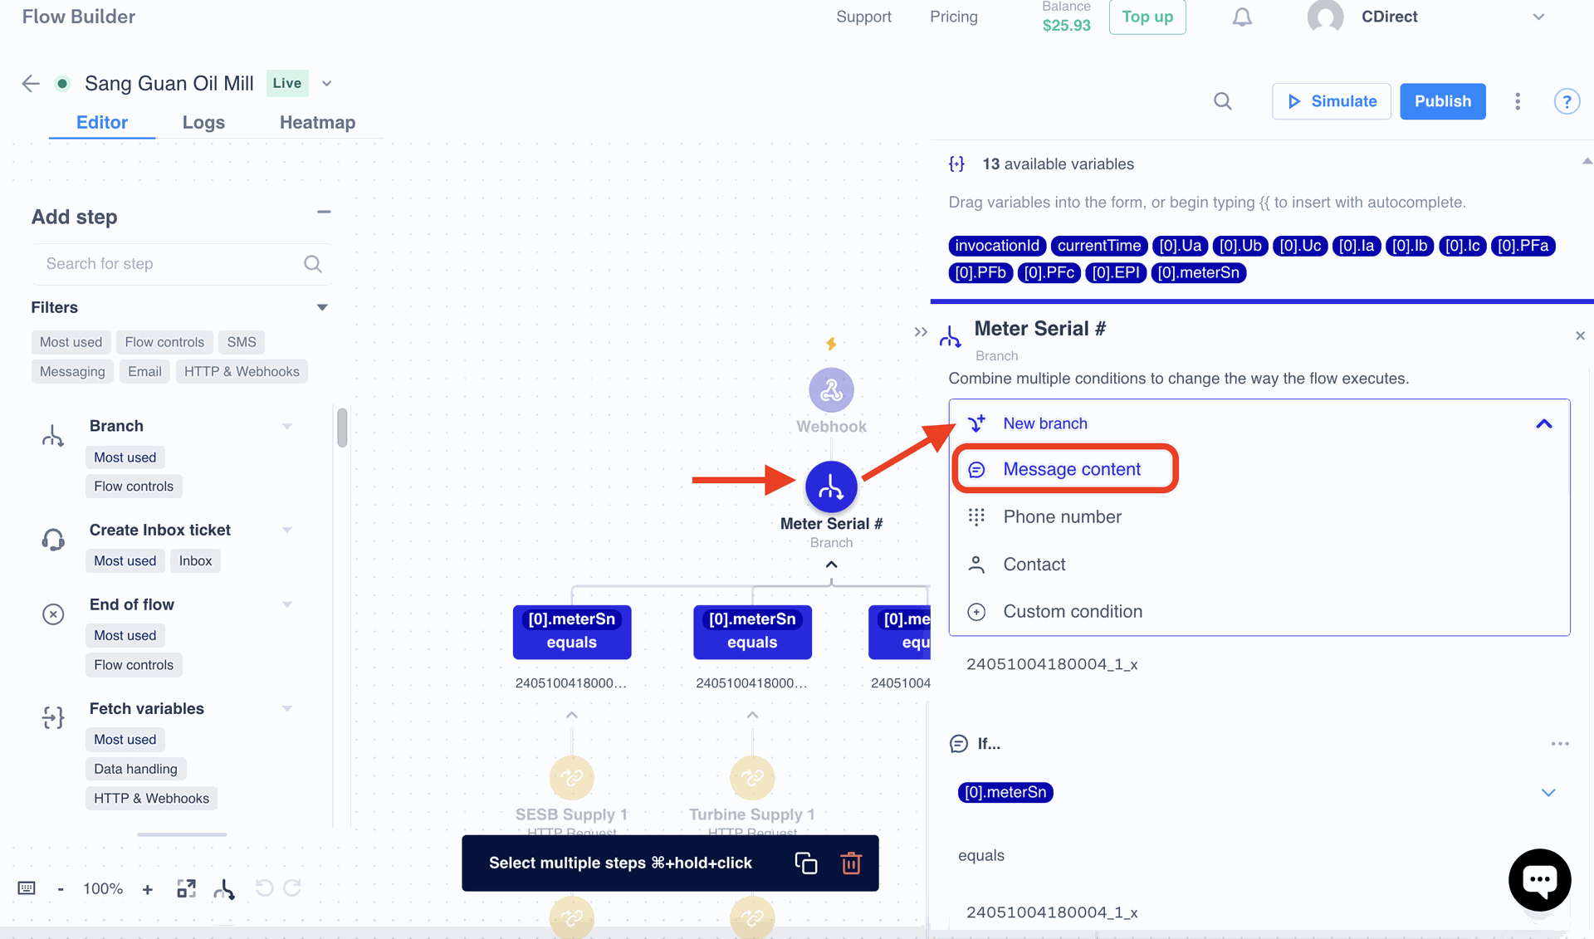Select Message content branch option
The image size is (1594, 939).
1071,469
